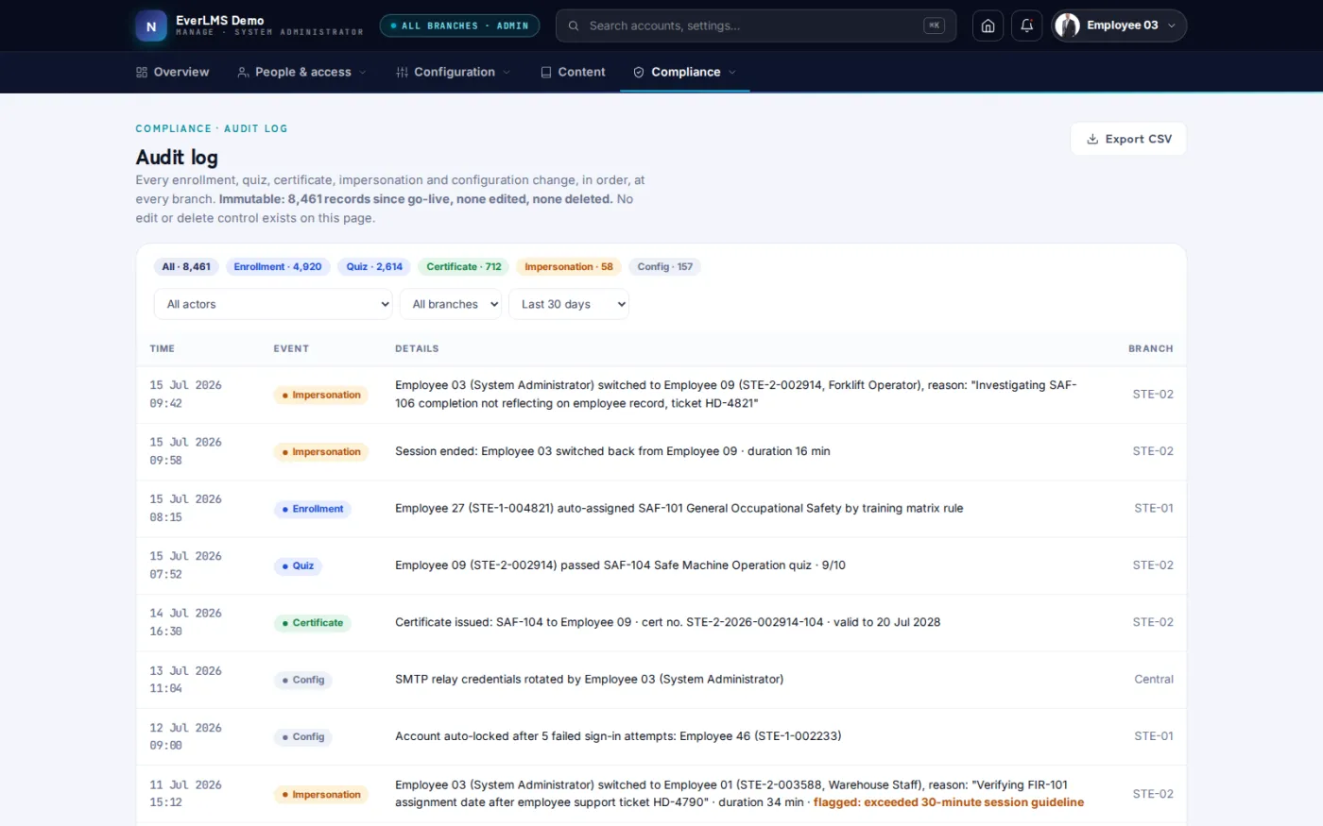Expand the Compliance menu chevron
The image size is (1323, 826).
tap(732, 72)
